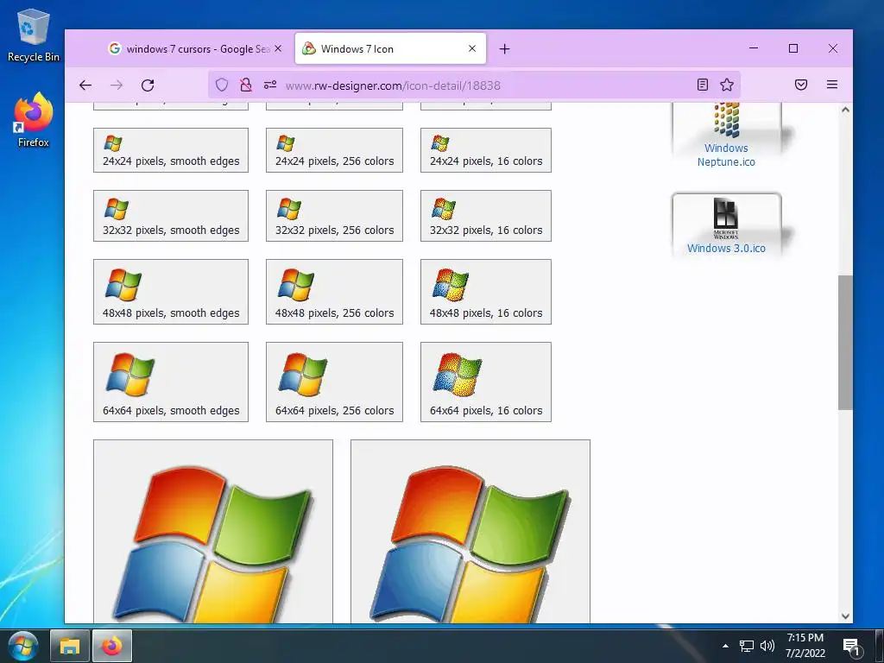Go back using the browser back arrow
884x663 pixels.
85,85
